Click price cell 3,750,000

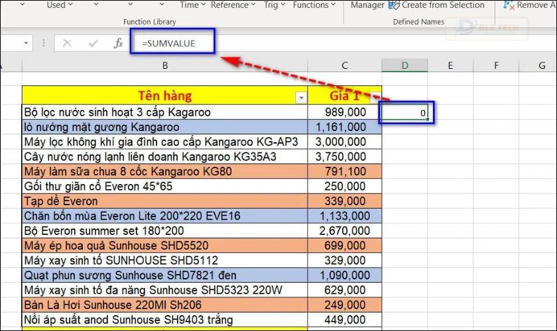click(x=345, y=157)
